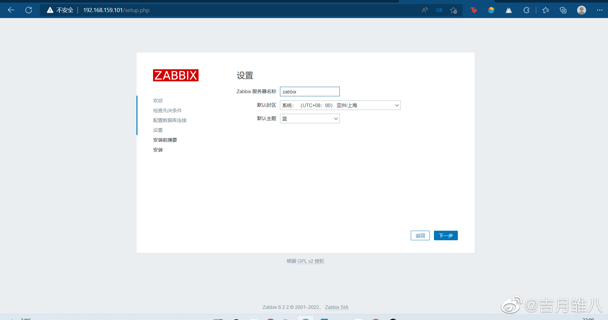
Task: Click the Zabbix 服务器名称 label
Action: point(256,92)
